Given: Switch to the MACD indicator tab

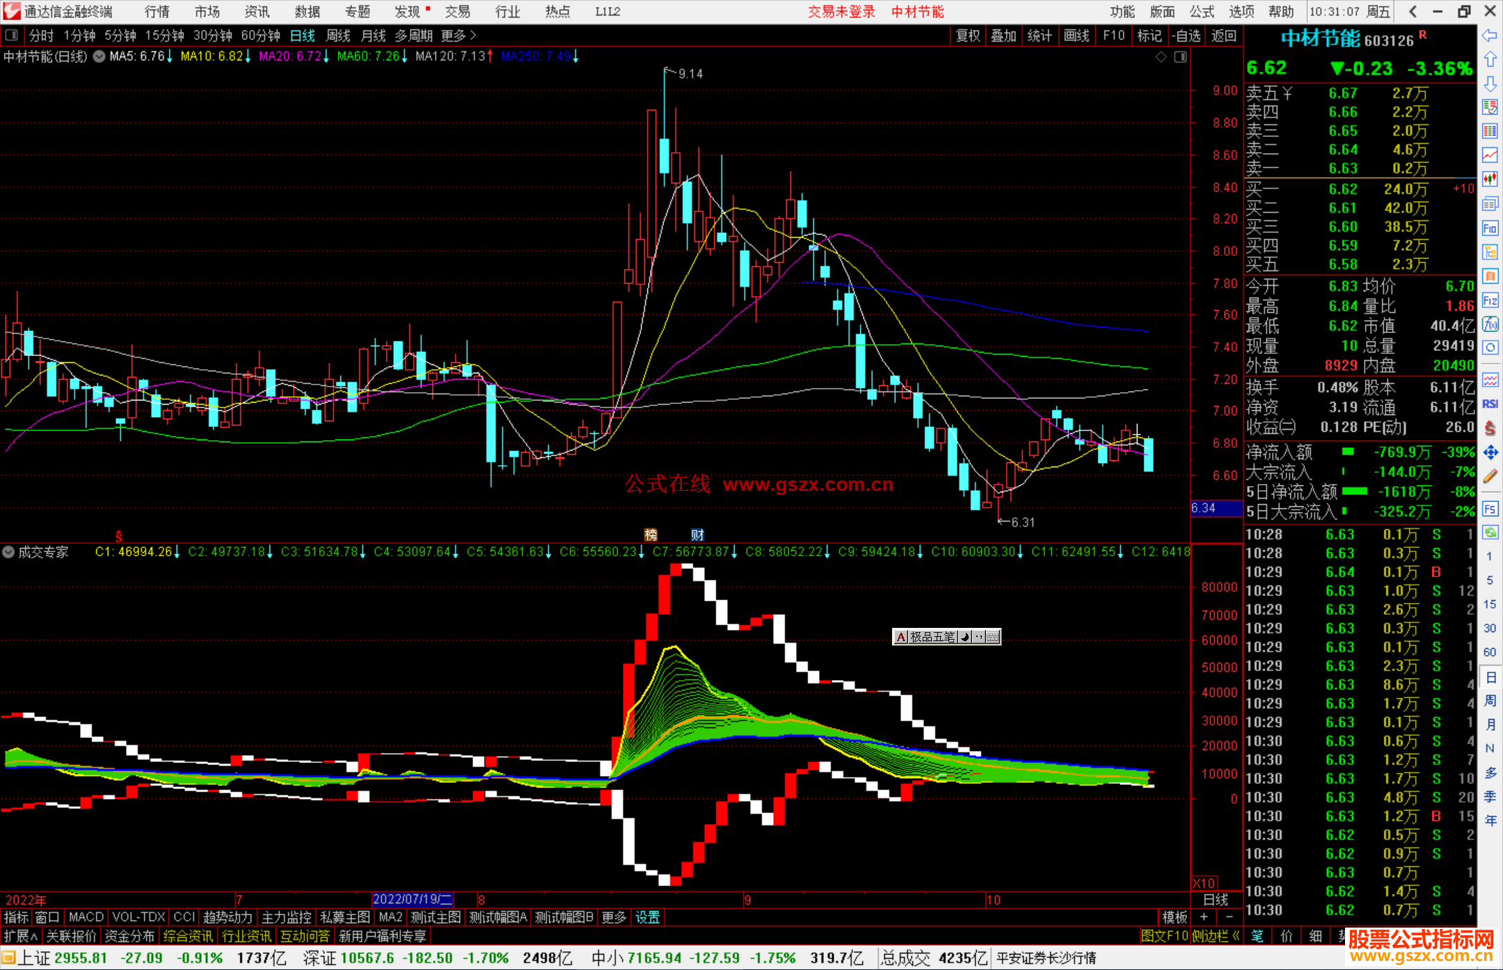Looking at the screenshot, I should click(86, 917).
